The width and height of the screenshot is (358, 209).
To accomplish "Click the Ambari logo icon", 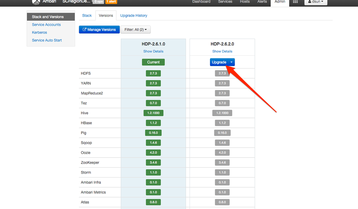I will pyautogui.click(x=36, y=2).
